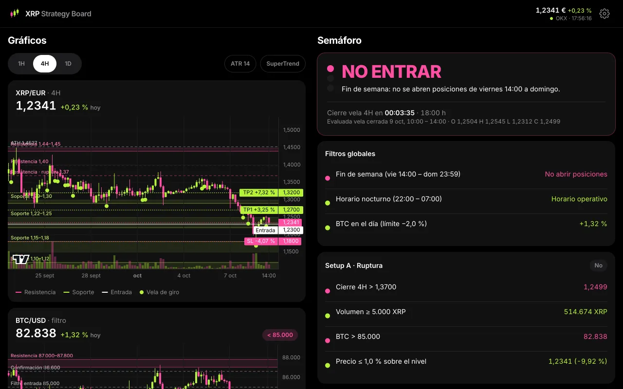
Task: Click the candlestick logo icon
Action: tap(15, 14)
